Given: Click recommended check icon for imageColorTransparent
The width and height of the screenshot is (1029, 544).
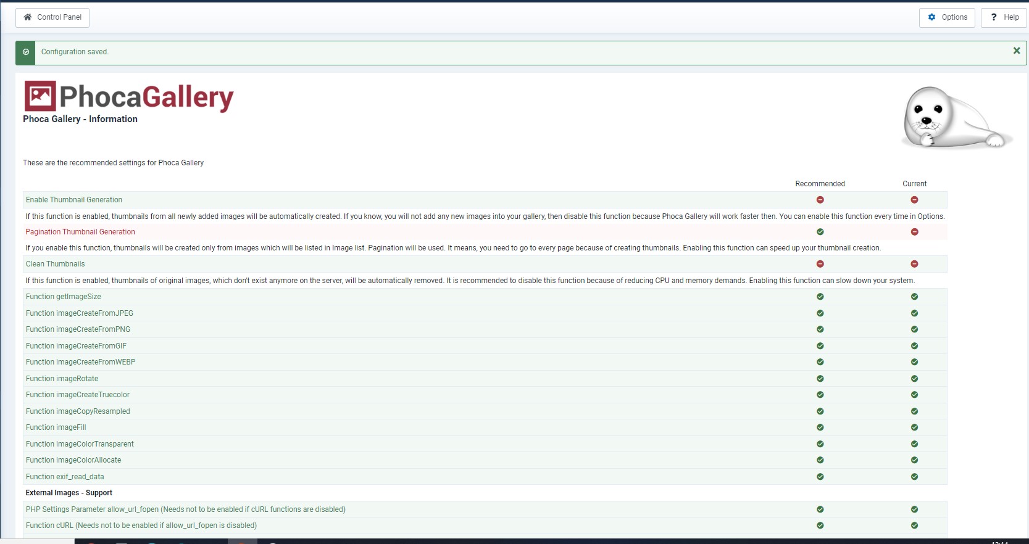Looking at the screenshot, I should [x=820, y=444].
